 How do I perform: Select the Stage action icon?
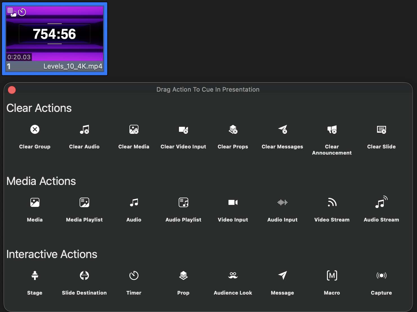tap(35, 275)
